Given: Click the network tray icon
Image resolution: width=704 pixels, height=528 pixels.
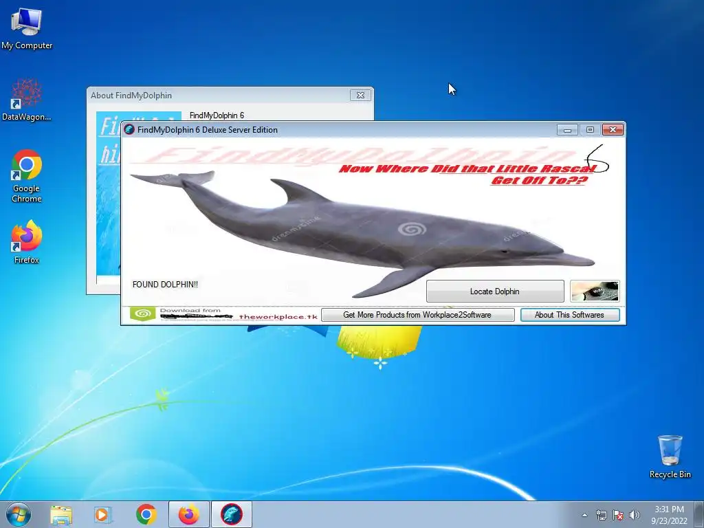Looking at the screenshot, I should point(601,515).
